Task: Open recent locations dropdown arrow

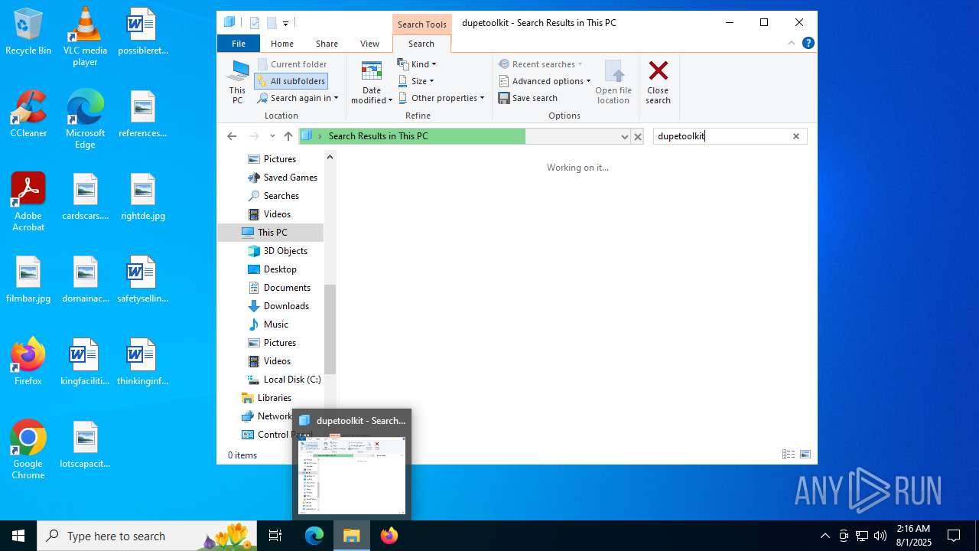Action: (x=272, y=136)
